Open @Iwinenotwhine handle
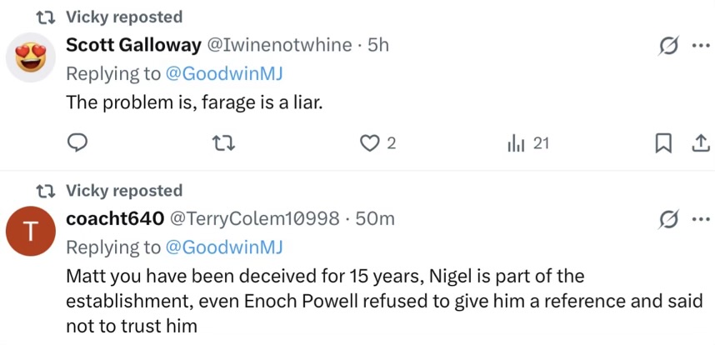This screenshot has height=345, width=715. click(280, 45)
